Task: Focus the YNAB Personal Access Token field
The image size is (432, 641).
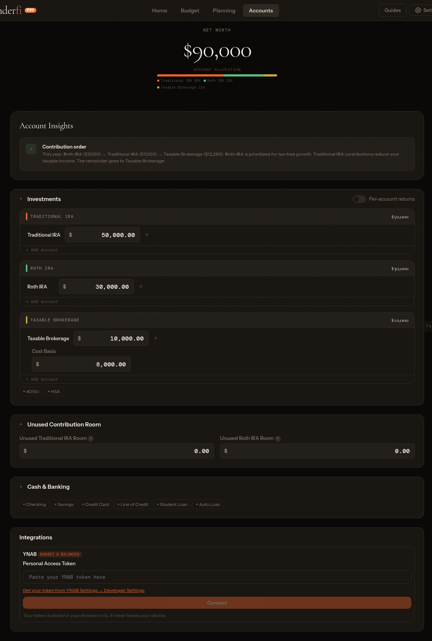Action: (x=217, y=577)
